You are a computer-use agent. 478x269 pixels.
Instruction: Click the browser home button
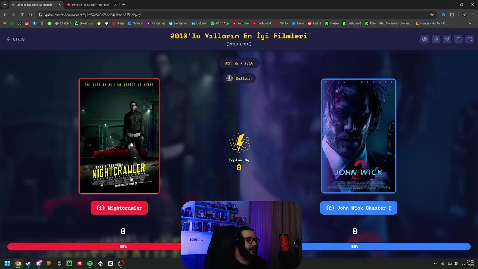click(30, 15)
